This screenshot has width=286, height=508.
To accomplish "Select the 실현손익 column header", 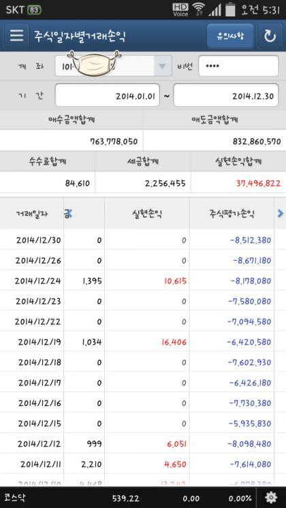I will 147,214.
